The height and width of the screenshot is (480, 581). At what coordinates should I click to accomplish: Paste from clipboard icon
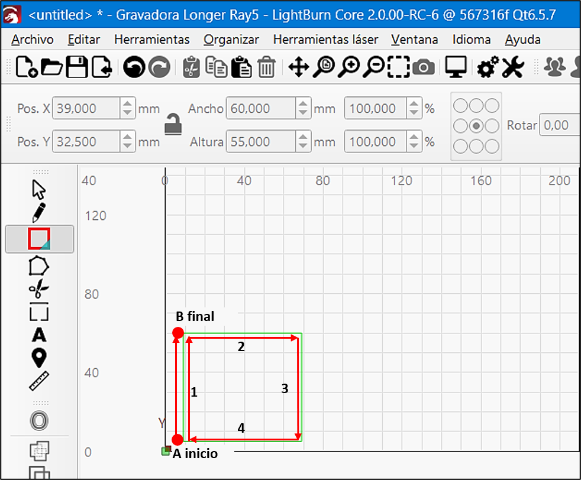pos(241,67)
